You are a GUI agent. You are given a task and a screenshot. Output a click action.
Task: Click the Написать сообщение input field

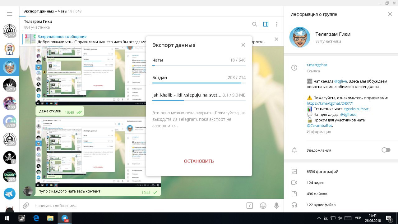click(x=137, y=206)
